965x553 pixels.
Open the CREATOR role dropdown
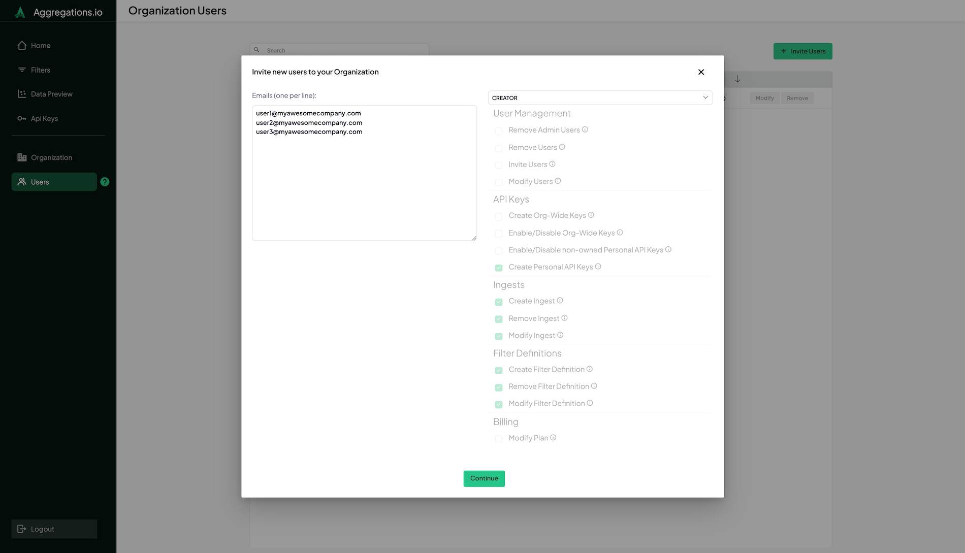coord(600,97)
